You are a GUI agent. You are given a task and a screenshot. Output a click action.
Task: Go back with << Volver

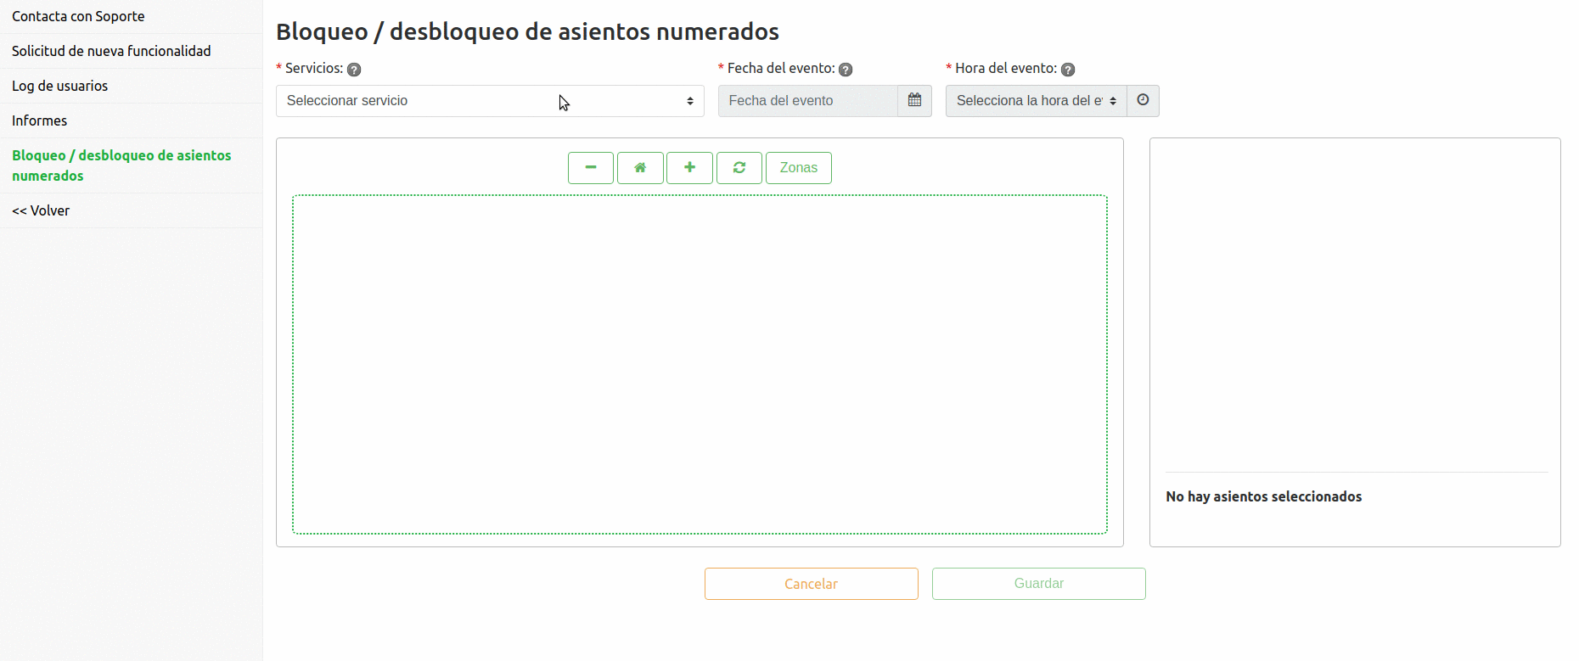132,210
